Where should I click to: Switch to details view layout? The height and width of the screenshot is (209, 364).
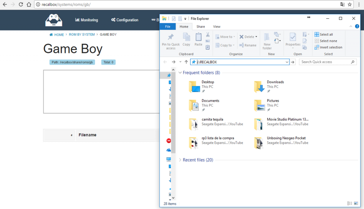coord(349,203)
